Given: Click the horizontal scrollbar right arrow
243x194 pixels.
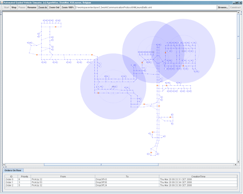Looking at the screenshot, I should click(236, 164).
